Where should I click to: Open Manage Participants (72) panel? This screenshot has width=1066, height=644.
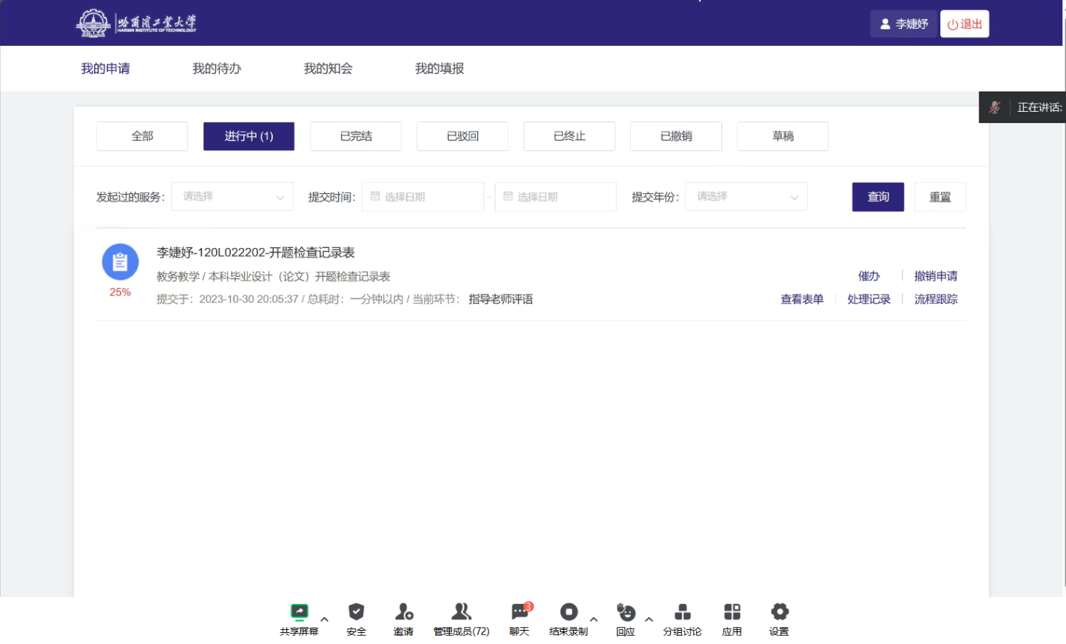click(461, 613)
